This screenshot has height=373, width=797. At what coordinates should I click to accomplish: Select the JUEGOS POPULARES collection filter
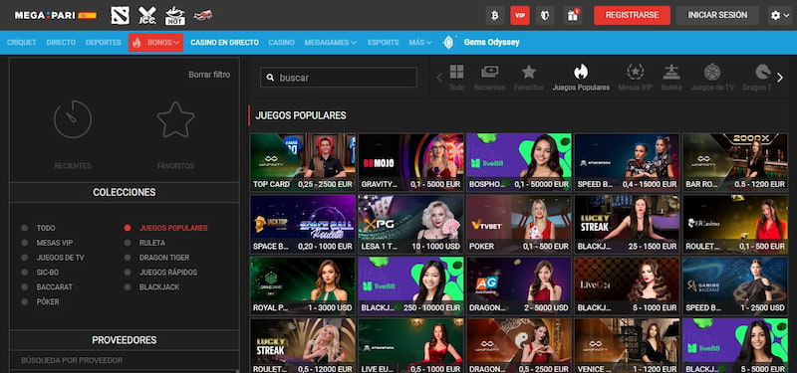[173, 228]
